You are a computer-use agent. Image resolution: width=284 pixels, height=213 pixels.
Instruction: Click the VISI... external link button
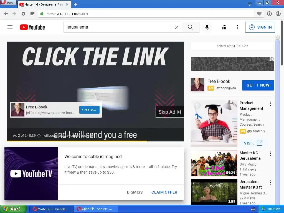click(x=253, y=143)
